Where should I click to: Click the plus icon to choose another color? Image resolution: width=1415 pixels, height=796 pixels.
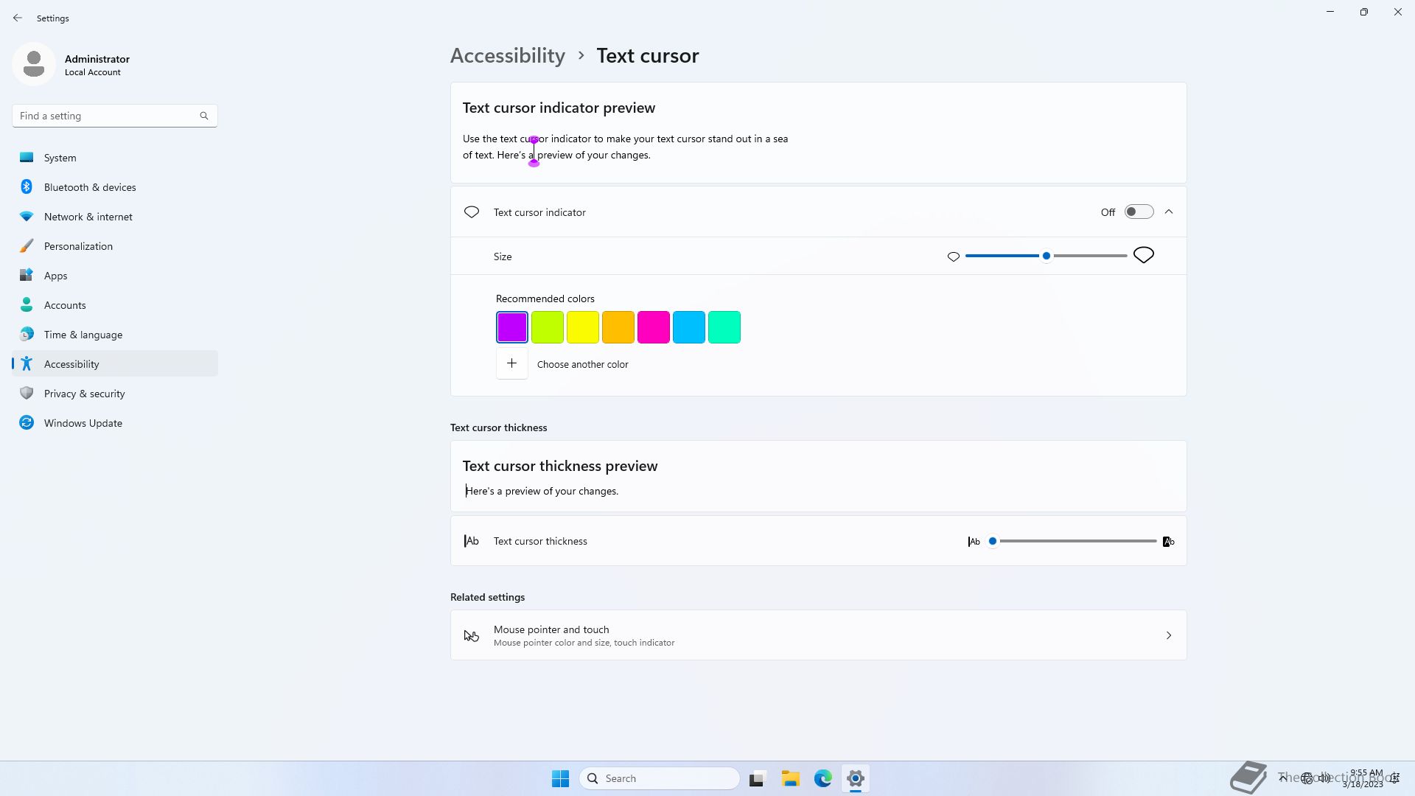[x=511, y=364]
